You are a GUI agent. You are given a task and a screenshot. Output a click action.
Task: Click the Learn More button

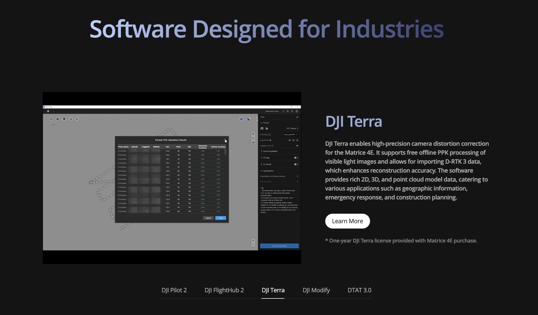[x=347, y=221]
